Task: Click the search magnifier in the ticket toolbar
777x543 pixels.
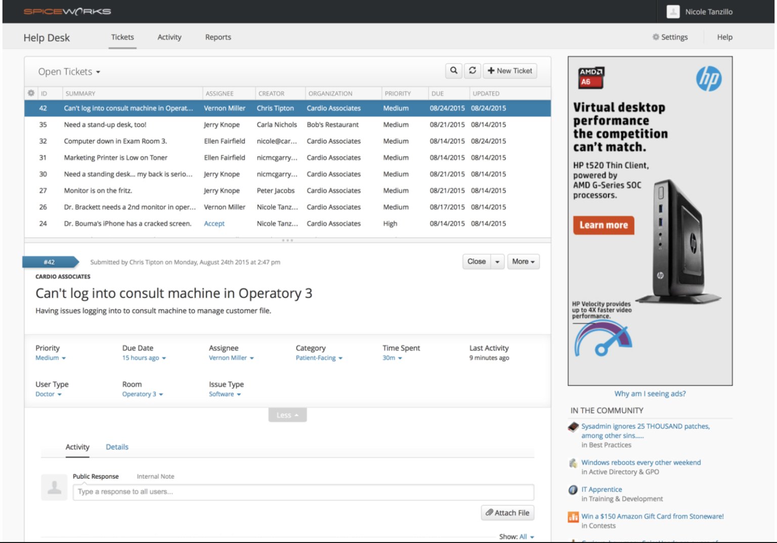Action: [x=454, y=71]
